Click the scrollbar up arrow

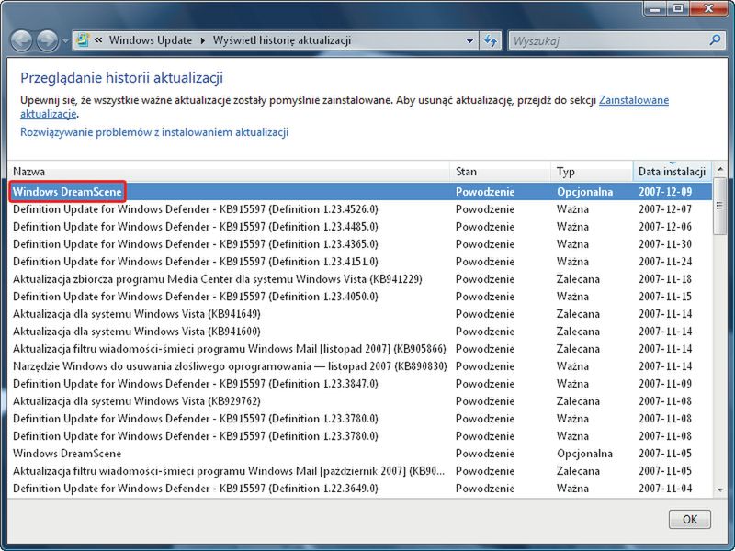click(720, 171)
